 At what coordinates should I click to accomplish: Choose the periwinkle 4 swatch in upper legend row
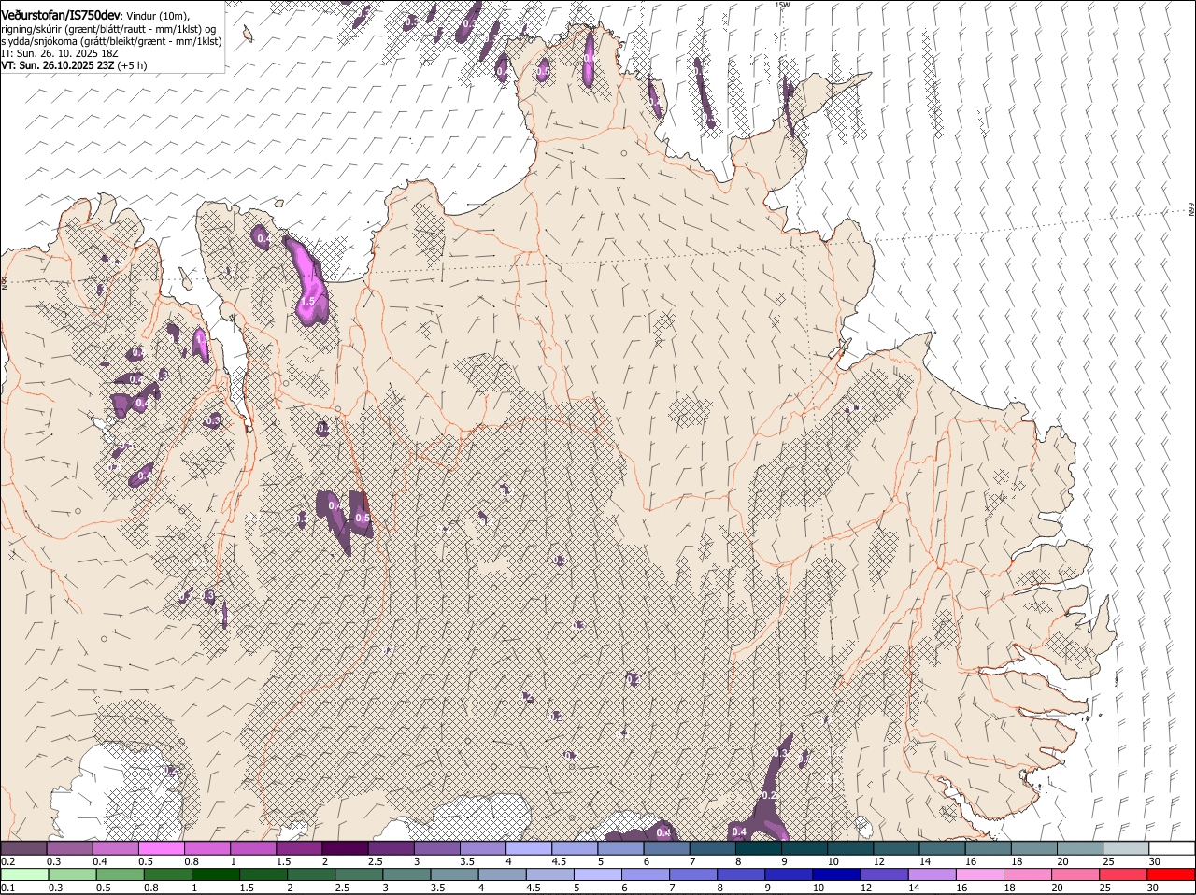click(529, 848)
